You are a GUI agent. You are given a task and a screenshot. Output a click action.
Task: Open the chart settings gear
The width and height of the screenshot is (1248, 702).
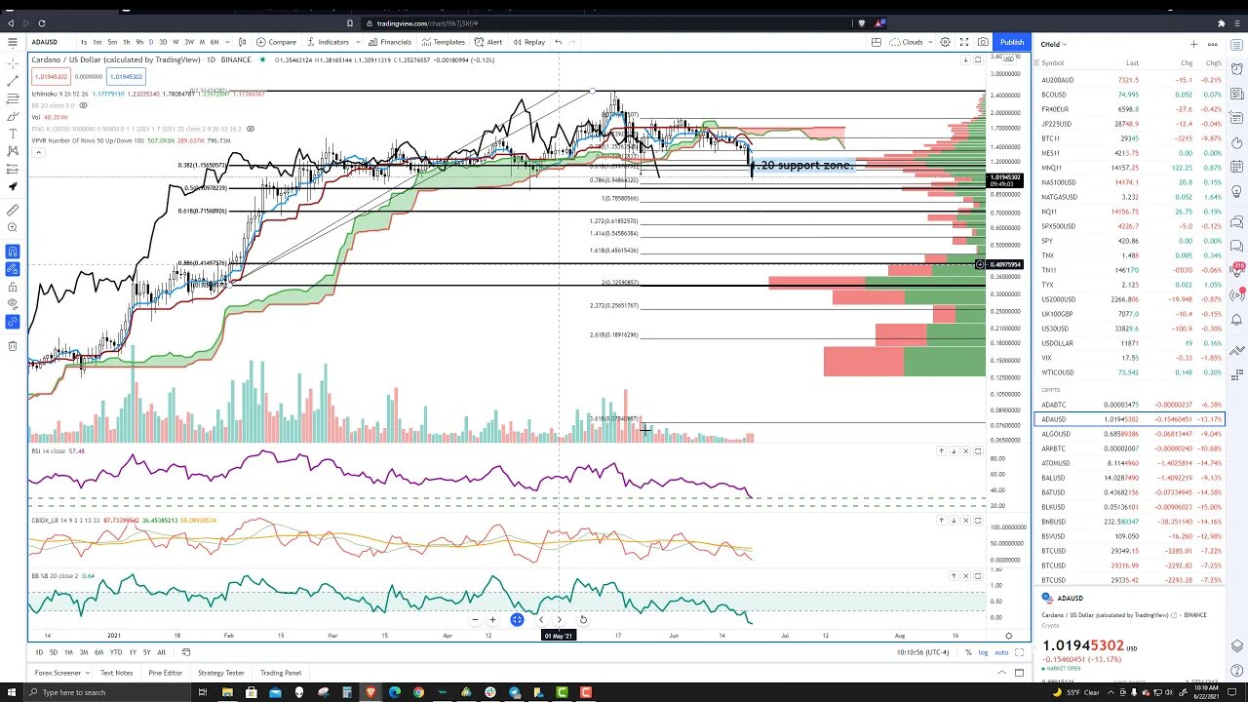945,42
